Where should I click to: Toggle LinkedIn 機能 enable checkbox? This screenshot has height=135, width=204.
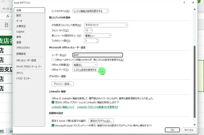pyautogui.click(x=53, y=102)
